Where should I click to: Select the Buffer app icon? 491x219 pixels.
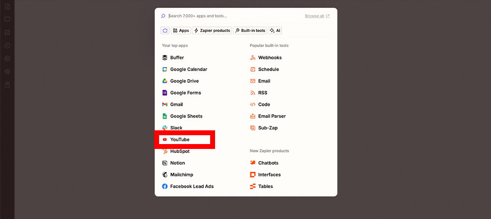point(165,58)
